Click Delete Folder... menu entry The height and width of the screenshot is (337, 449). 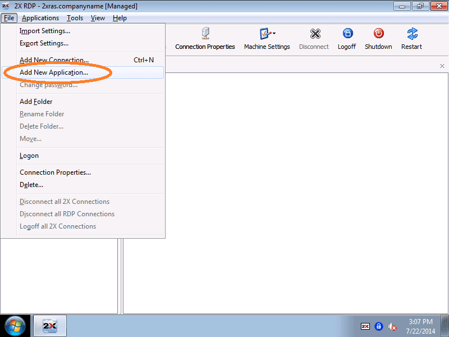click(83, 126)
